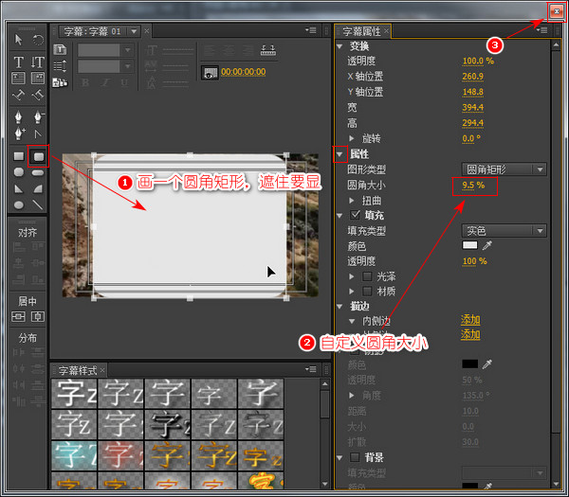Toggle the Show Background Video button
This screenshot has height=497, width=569.
pyautogui.click(x=210, y=73)
